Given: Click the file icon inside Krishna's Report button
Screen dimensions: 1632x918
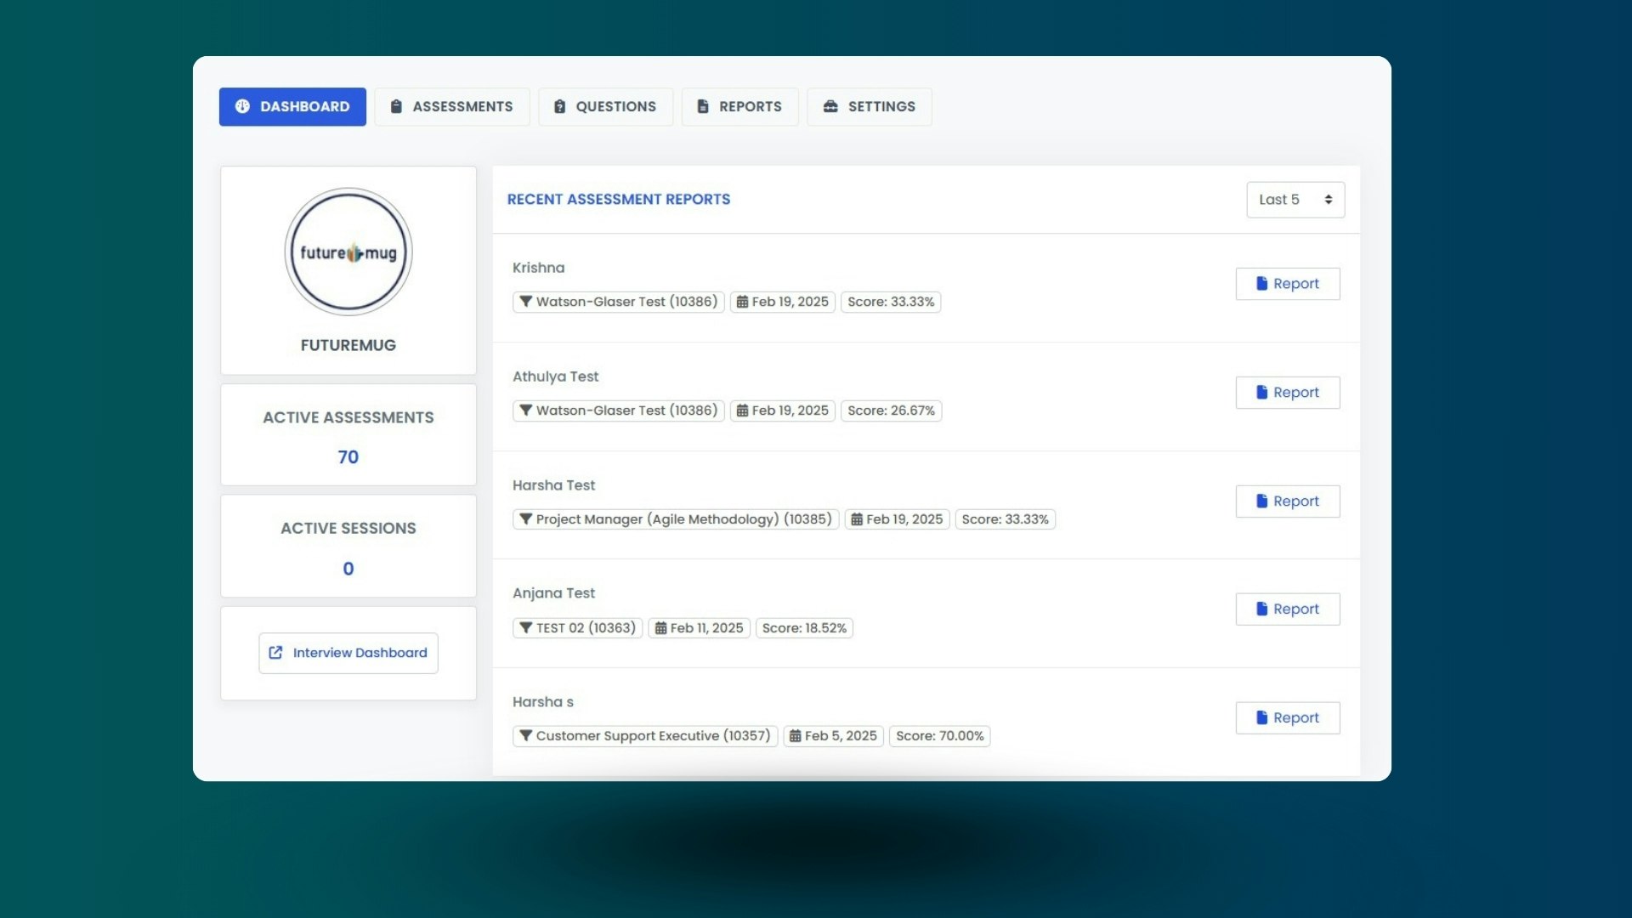Looking at the screenshot, I should [x=1261, y=283].
